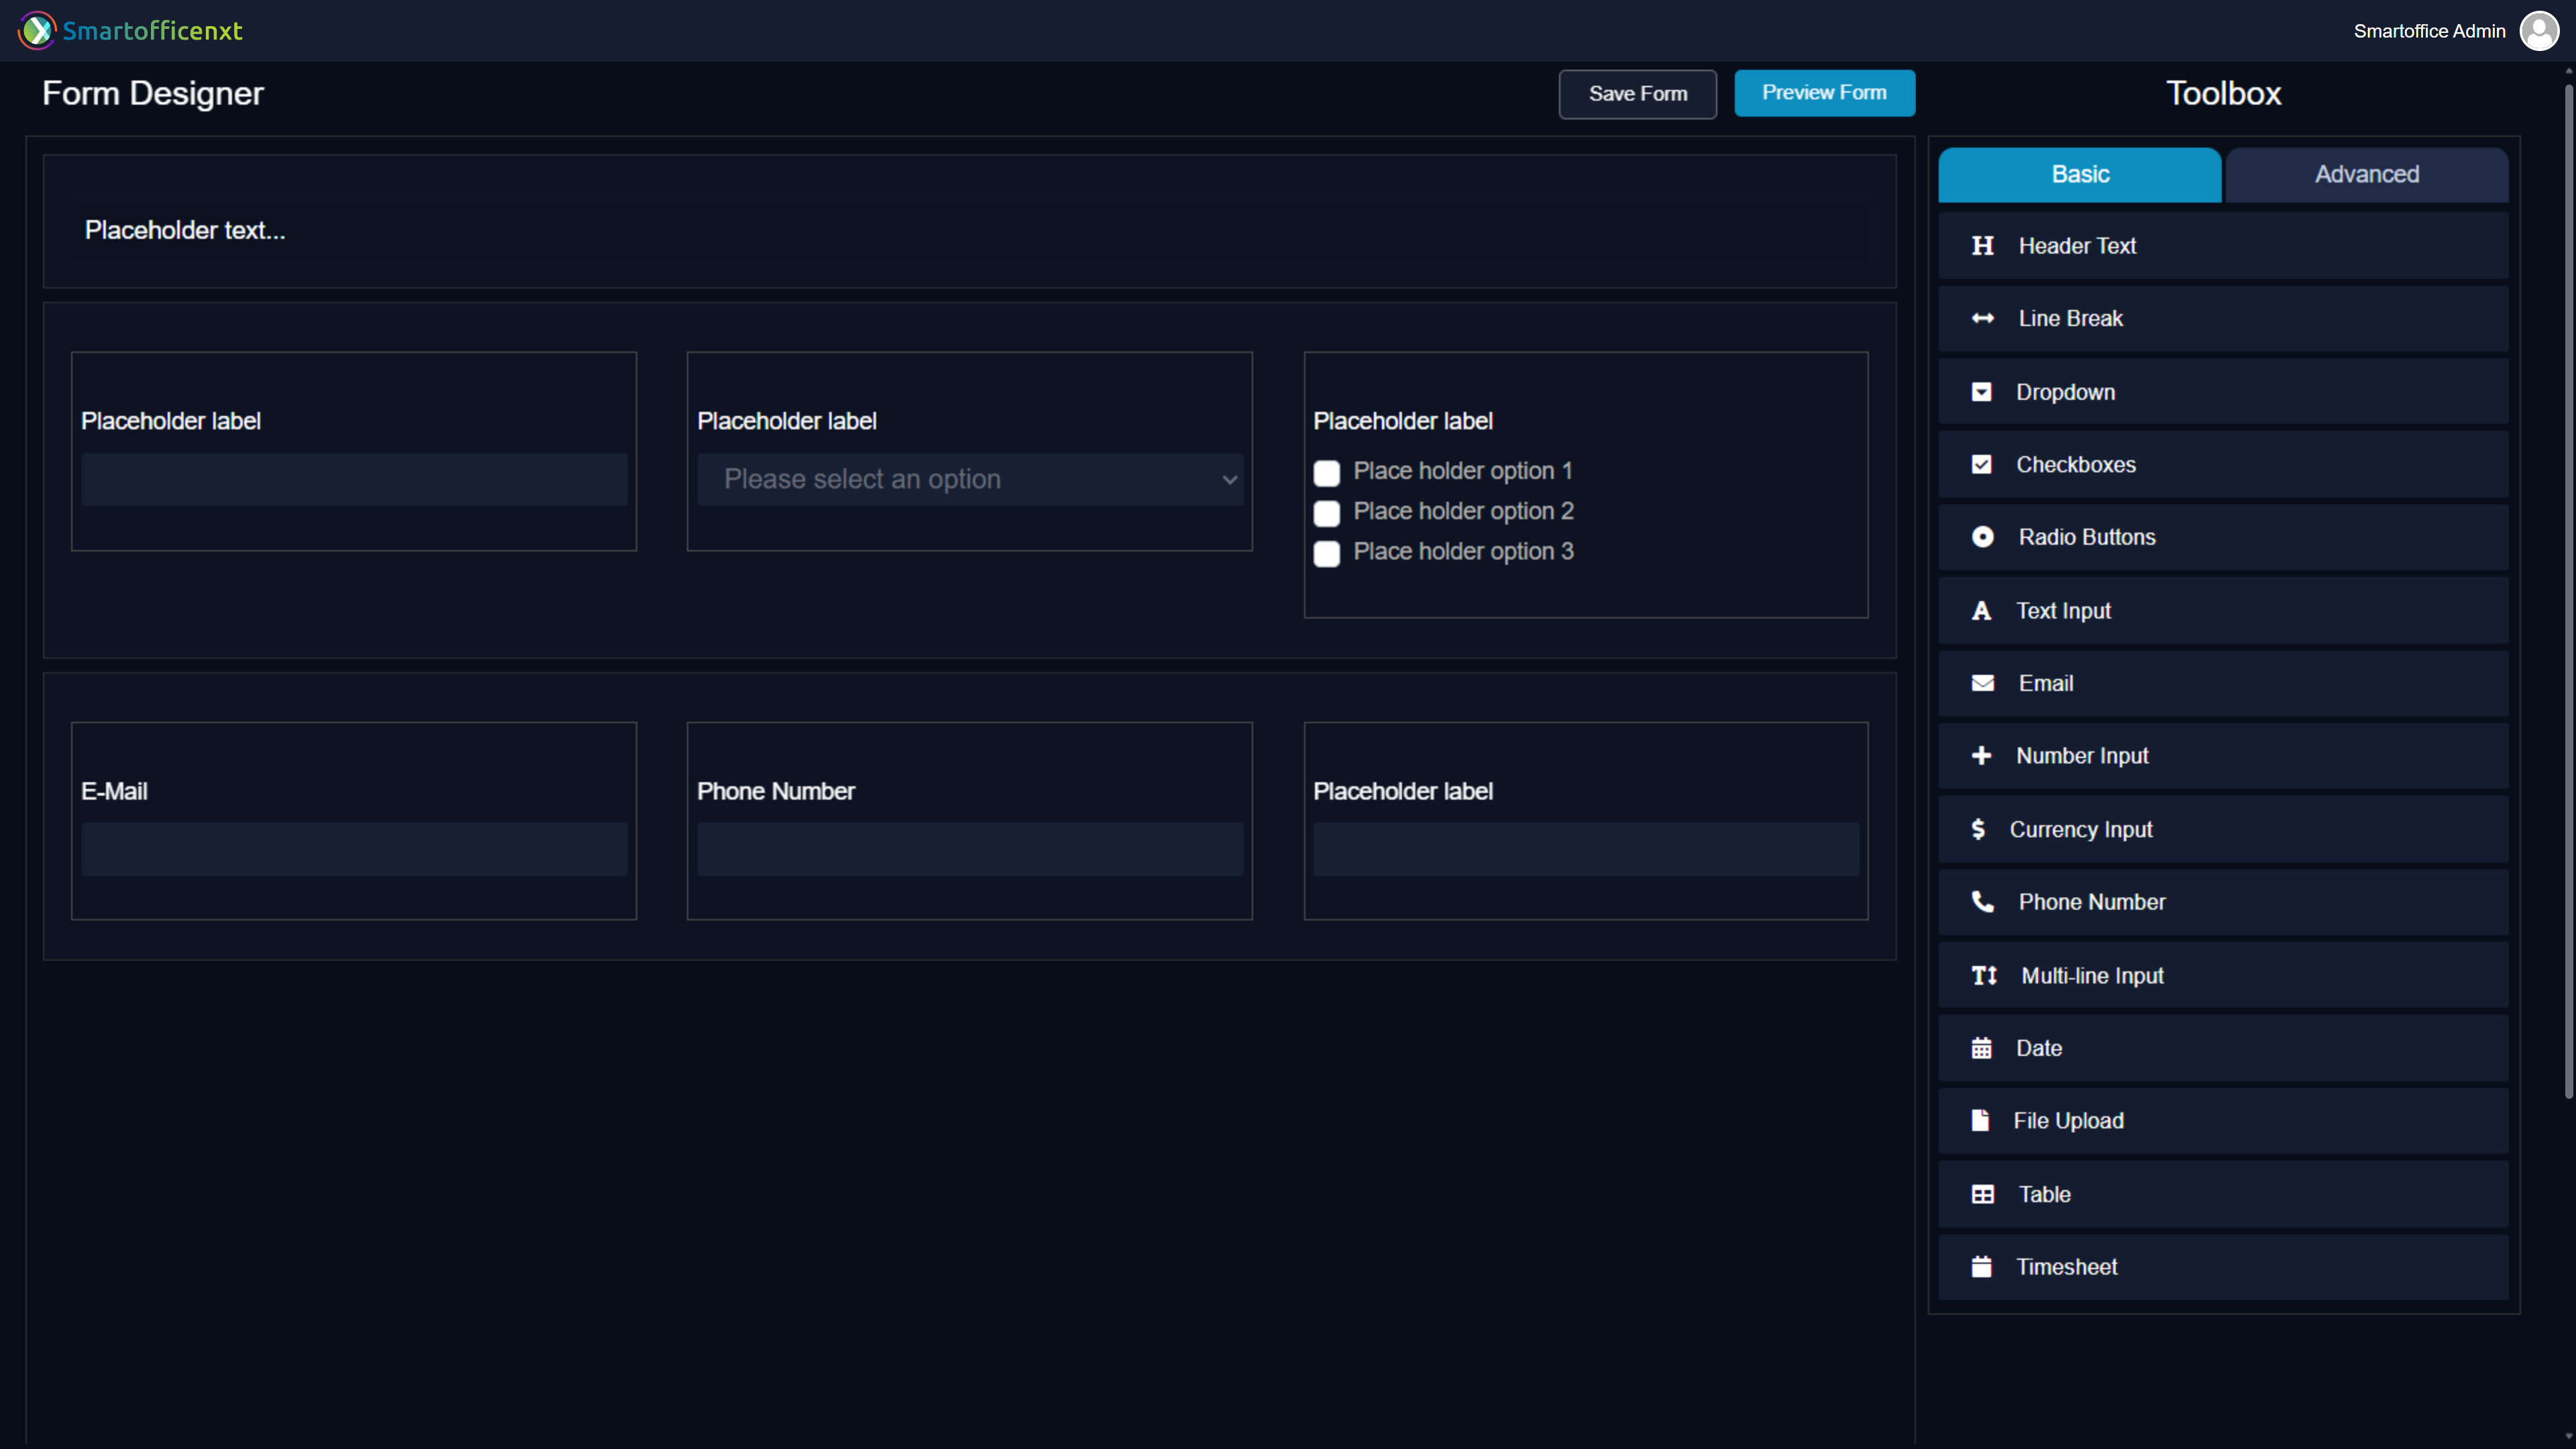Select the Date calendar icon
The image size is (2576, 1449).
click(x=1981, y=1049)
